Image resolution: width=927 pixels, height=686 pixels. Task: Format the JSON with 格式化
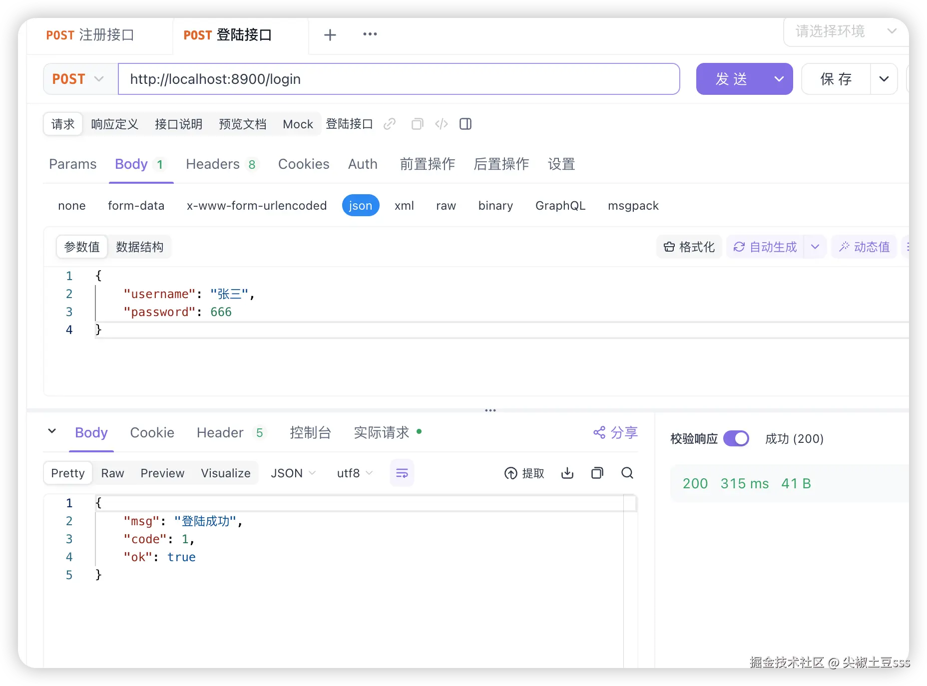pos(689,247)
